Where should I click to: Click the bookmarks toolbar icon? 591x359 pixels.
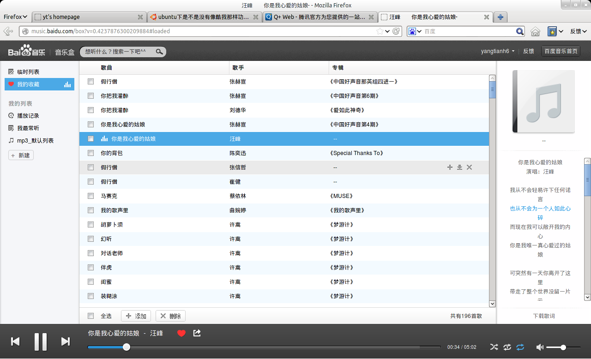pos(552,31)
